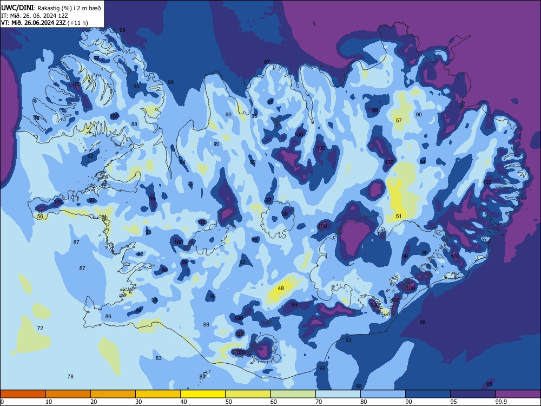Pick the 95–99.9 indigo legend swatch
The height and width of the screenshot is (406, 541).
(x=473, y=394)
